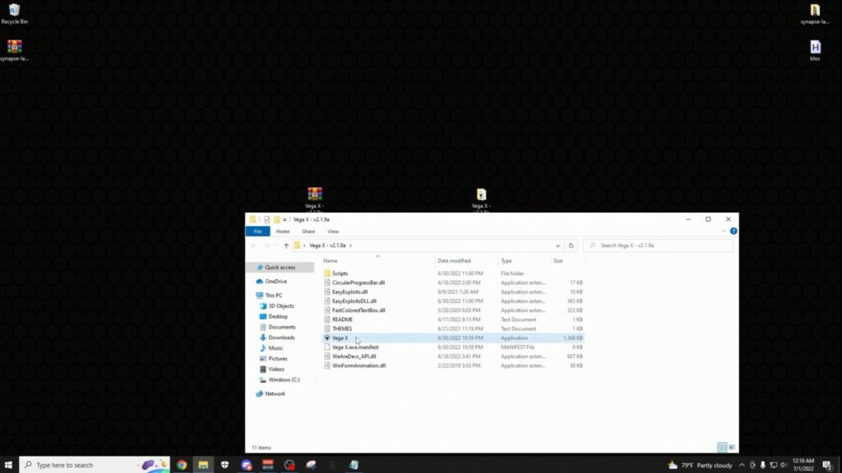
Task: Open weather widget showing 79°F Partly cloudy
Action: coord(700,465)
